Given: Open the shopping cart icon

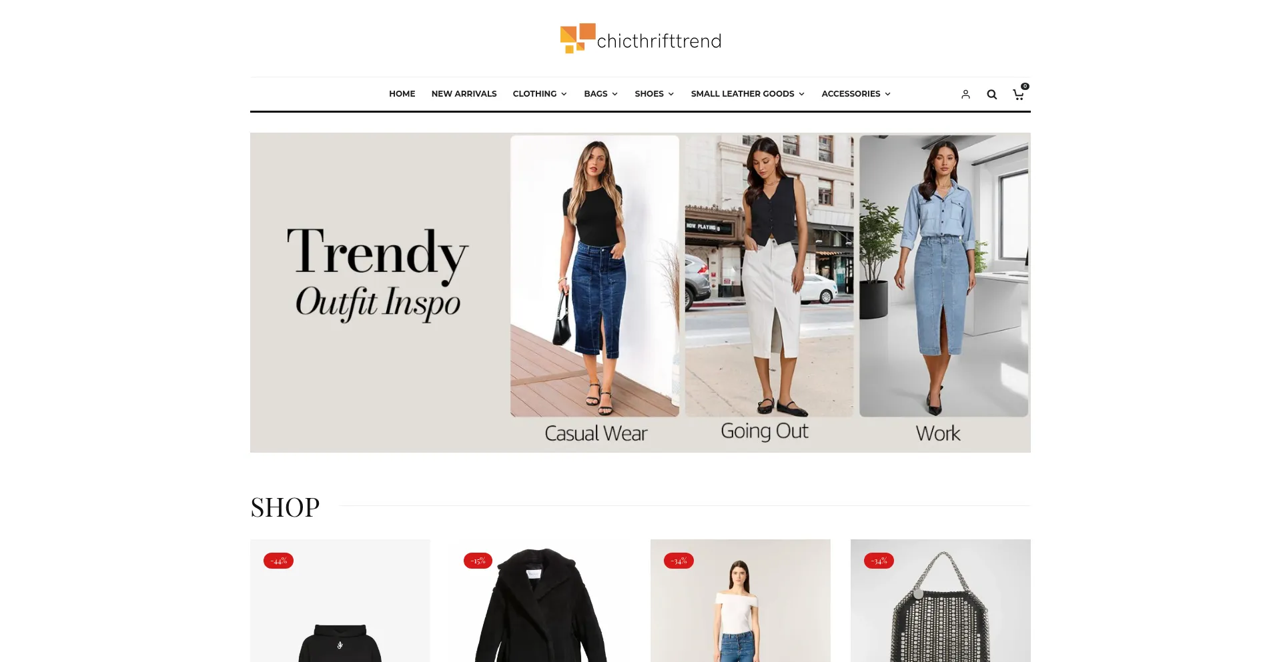Looking at the screenshot, I should pyautogui.click(x=1019, y=94).
